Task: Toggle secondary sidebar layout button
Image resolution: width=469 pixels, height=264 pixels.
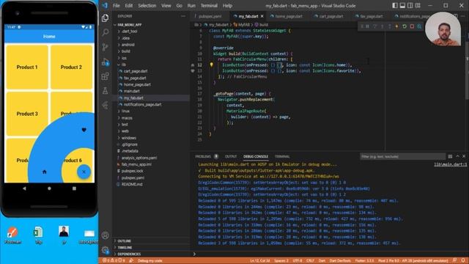Action: 410,5
